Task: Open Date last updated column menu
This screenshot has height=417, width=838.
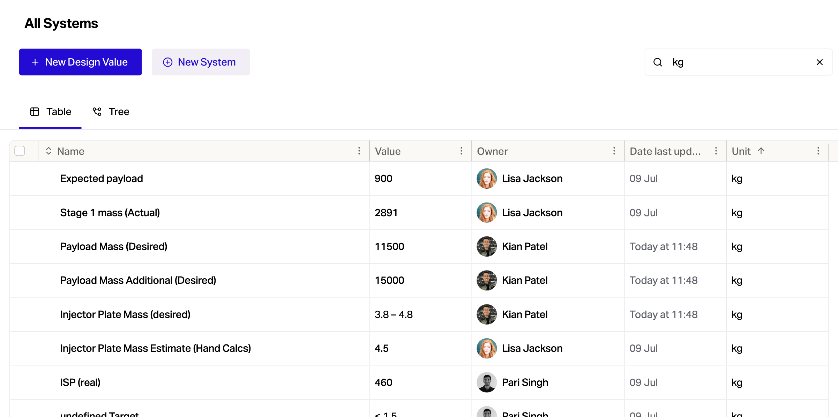Action: (x=716, y=151)
